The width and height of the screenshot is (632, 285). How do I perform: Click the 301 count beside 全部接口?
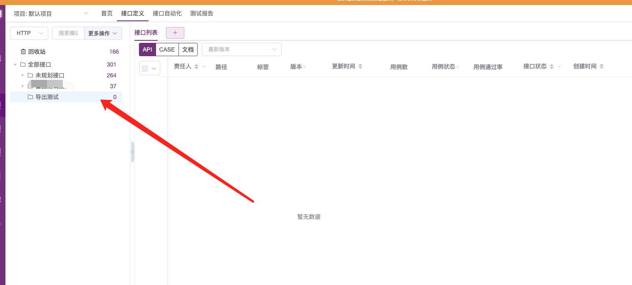click(112, 64)
